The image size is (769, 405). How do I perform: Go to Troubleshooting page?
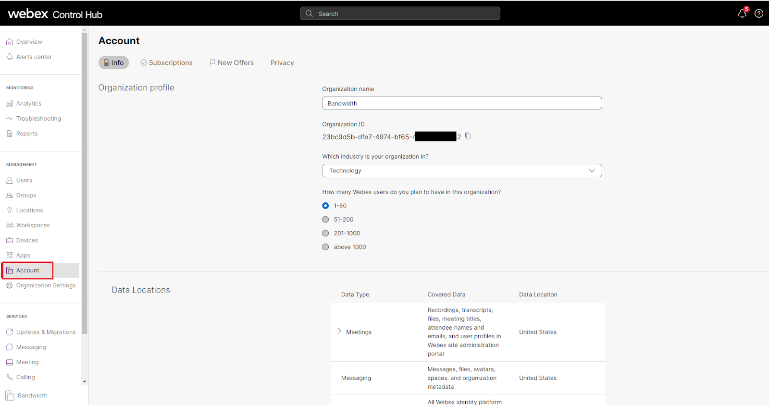(x=38, y=119)
